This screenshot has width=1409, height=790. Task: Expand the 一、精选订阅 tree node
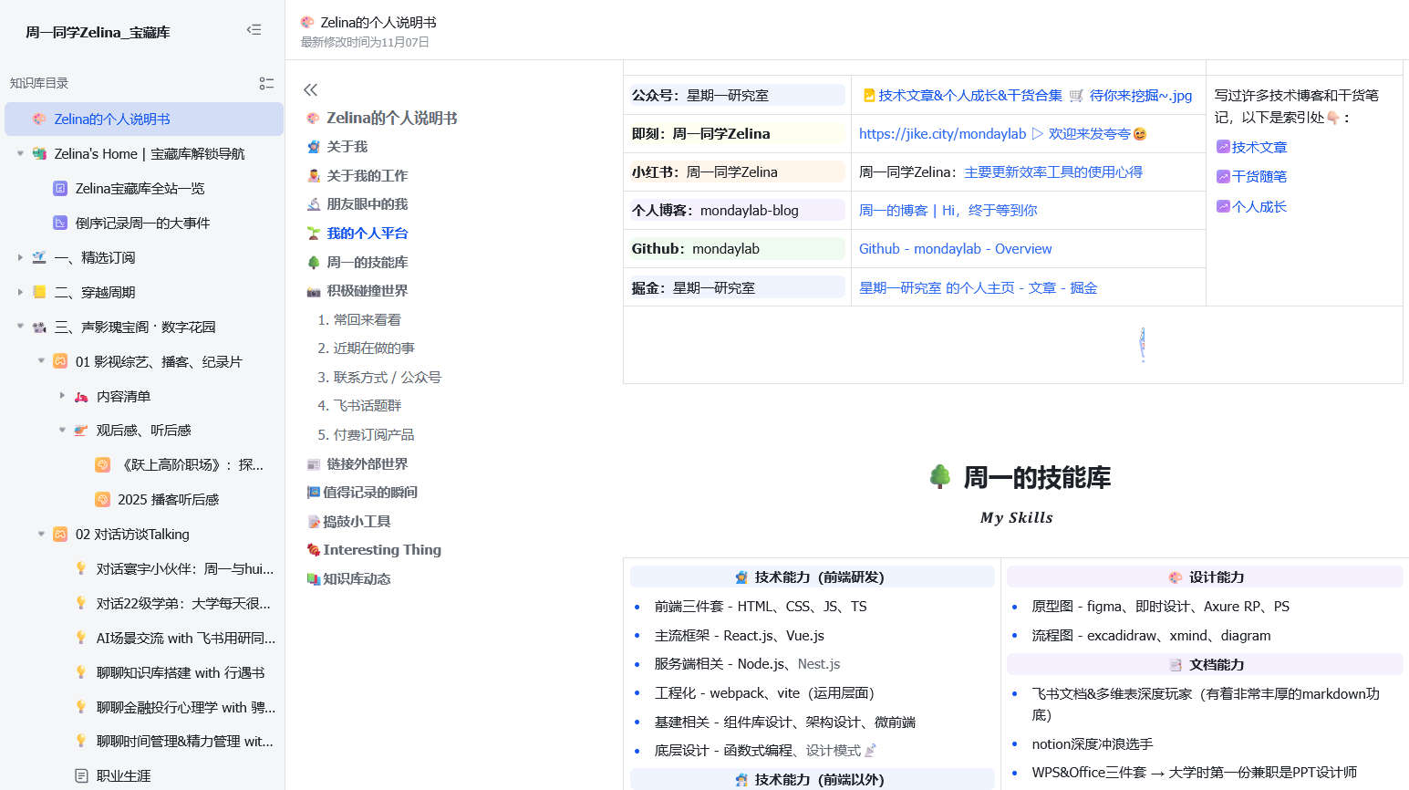tap(20, 257)
